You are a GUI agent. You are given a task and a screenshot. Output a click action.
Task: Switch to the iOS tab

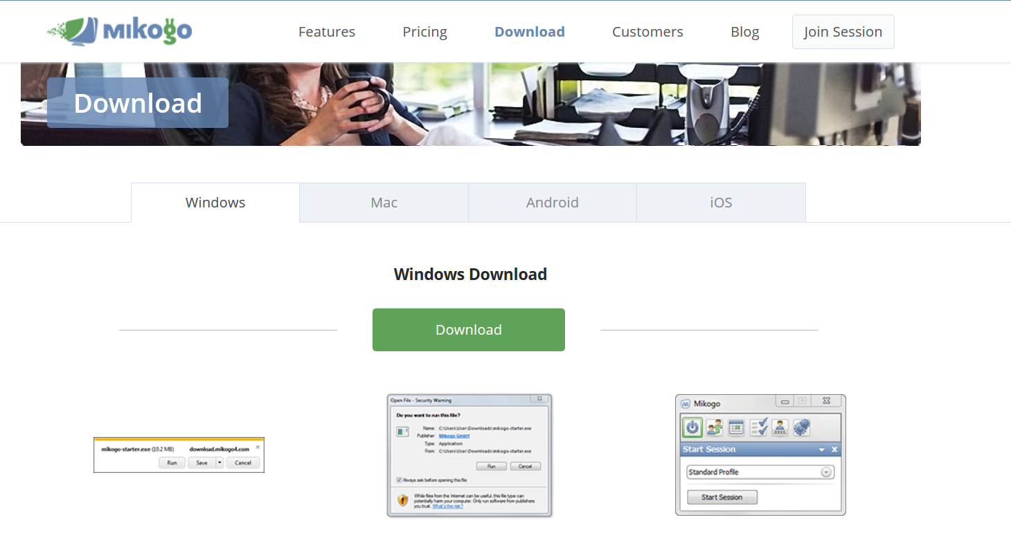[721, 203]
